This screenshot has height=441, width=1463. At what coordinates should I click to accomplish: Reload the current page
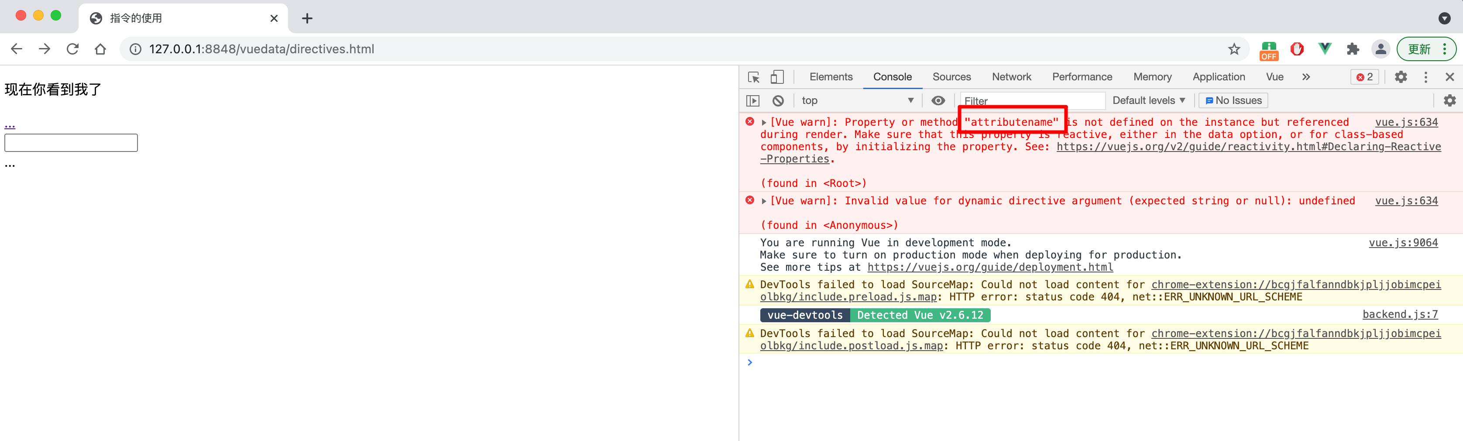tap(73, 49)
